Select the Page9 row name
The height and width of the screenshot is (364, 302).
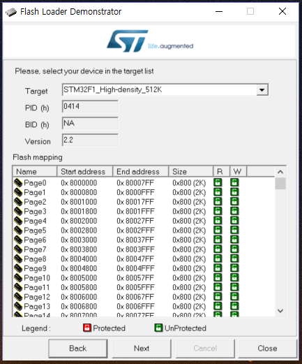click(35, 268)
